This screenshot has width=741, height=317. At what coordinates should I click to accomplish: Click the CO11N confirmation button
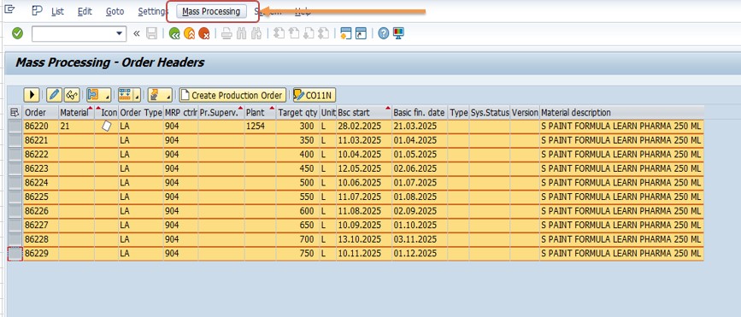(x=315, y=95)
